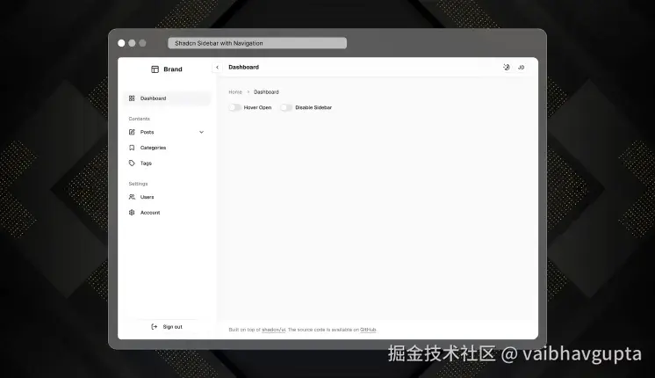The width and height of the screenshot is (655, 378).
Task: Click the Tags label icon
Action: (x=132, y=164)
